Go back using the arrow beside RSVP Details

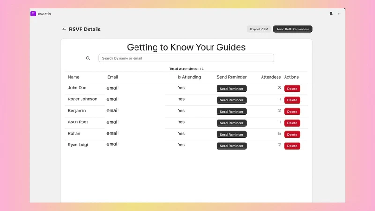tap(64, 29)
